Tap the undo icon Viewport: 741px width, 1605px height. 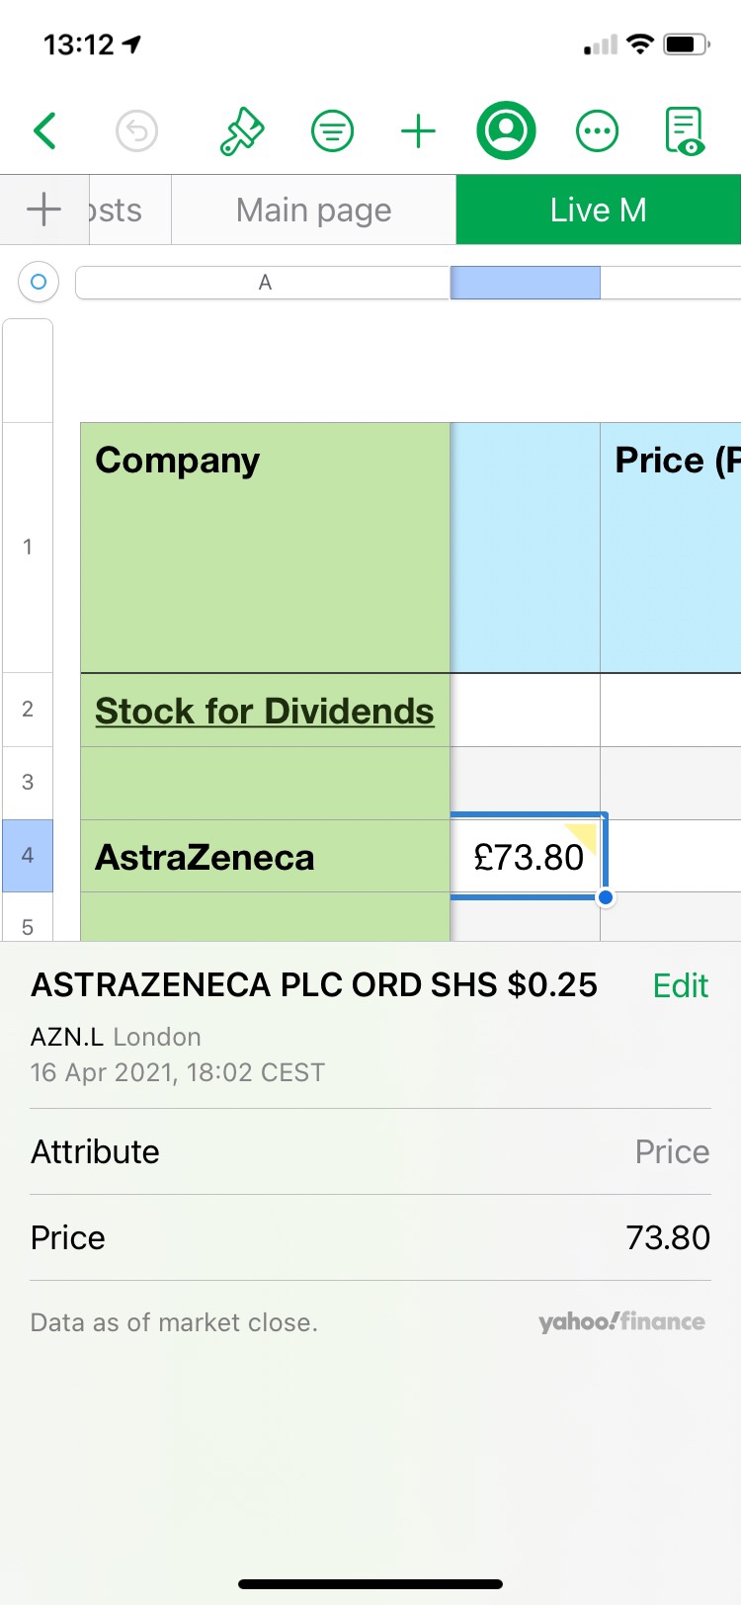click(136, 130)
